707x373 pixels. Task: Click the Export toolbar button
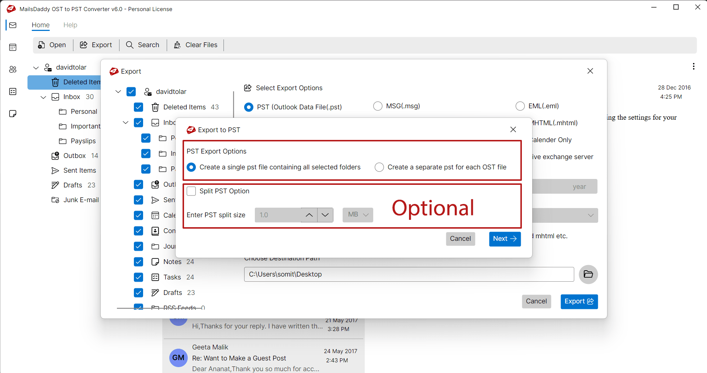click(x=96, y=45)
